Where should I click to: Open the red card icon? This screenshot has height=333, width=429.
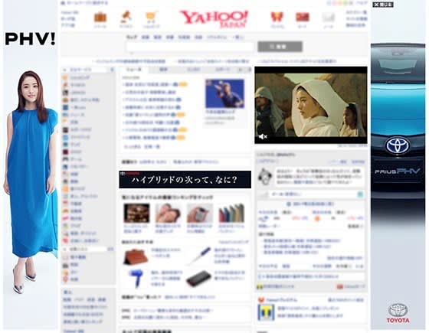click(303, 17)
